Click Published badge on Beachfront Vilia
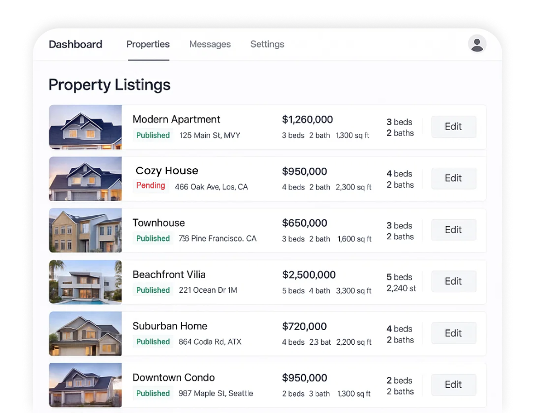The width and height of the screenshot is (534, 413). click(x=153, y=290)
